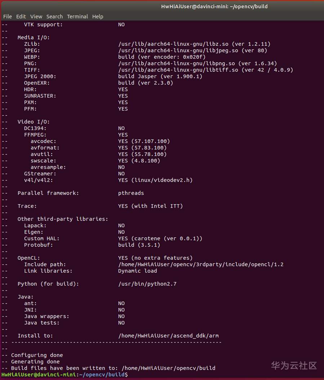Open the View menu
The height and width of the screenshot is (380, 324).
click(x=36, y=17)
